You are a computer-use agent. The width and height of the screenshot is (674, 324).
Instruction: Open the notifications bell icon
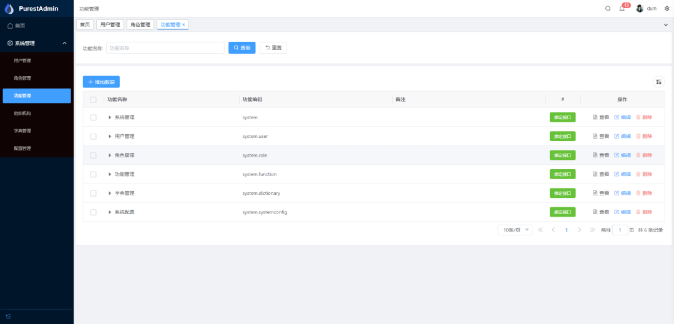click(x=622, y=9)
